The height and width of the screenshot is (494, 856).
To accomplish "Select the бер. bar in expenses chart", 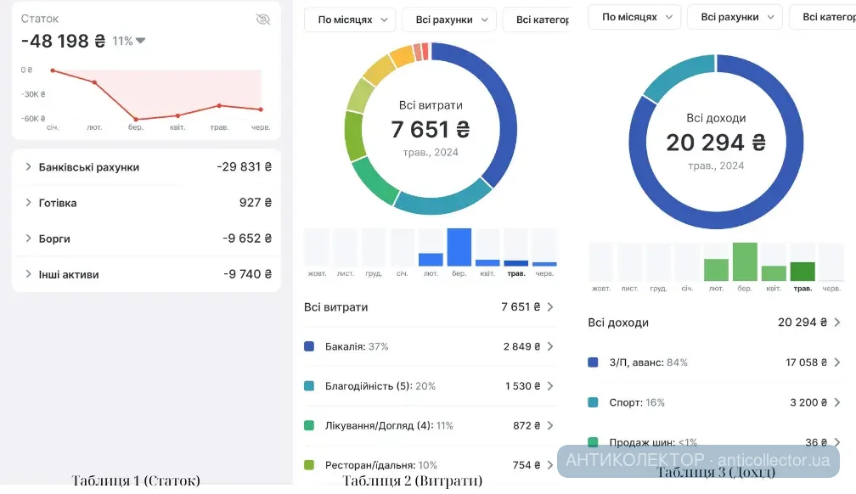I will (459, 247).
